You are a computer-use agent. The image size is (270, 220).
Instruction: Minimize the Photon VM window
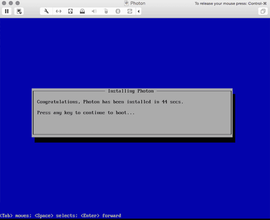coord(11,3)
